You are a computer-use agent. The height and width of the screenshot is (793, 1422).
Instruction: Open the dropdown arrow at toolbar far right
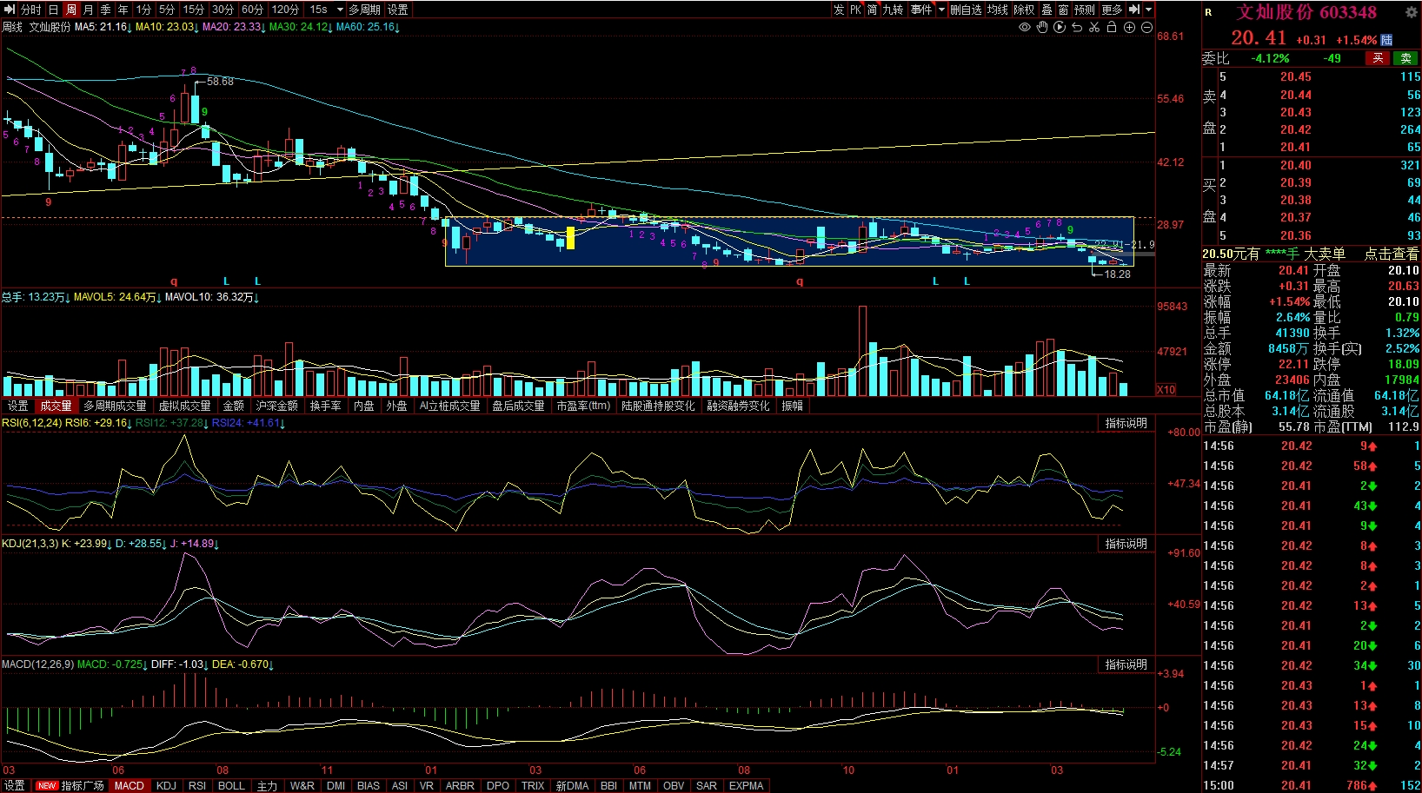(x=1149, y=10)
